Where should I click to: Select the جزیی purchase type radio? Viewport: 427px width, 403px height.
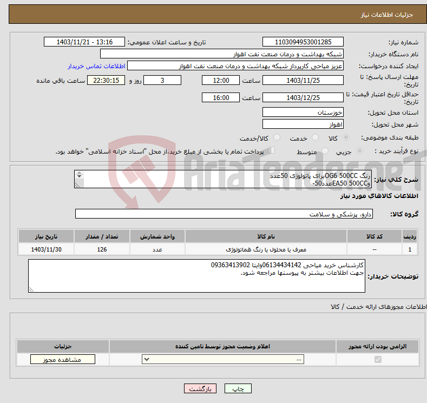tap(359, 151)
